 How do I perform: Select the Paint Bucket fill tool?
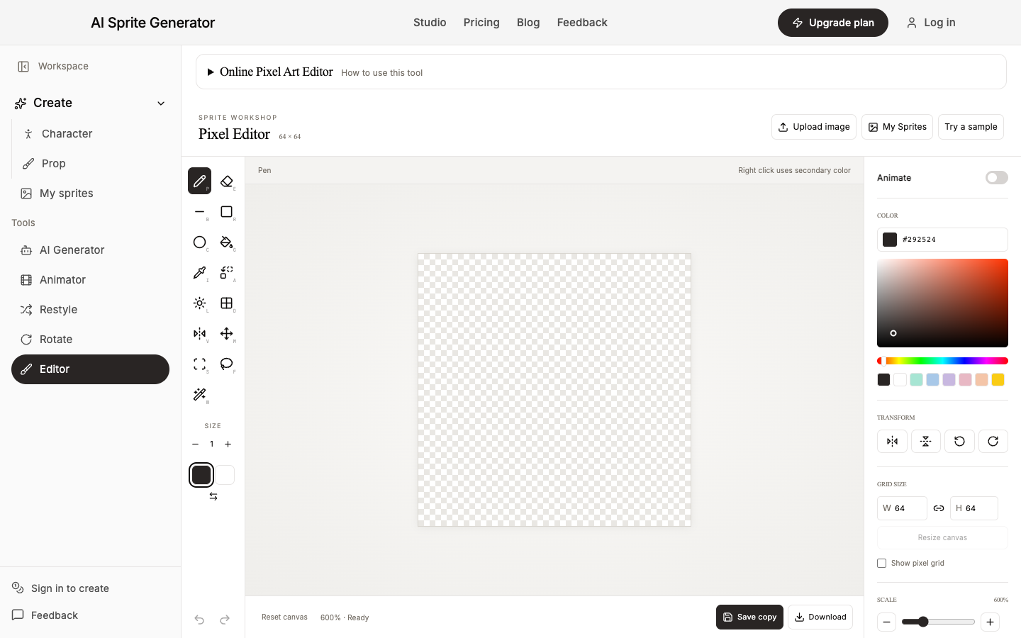tap(227, 242)
